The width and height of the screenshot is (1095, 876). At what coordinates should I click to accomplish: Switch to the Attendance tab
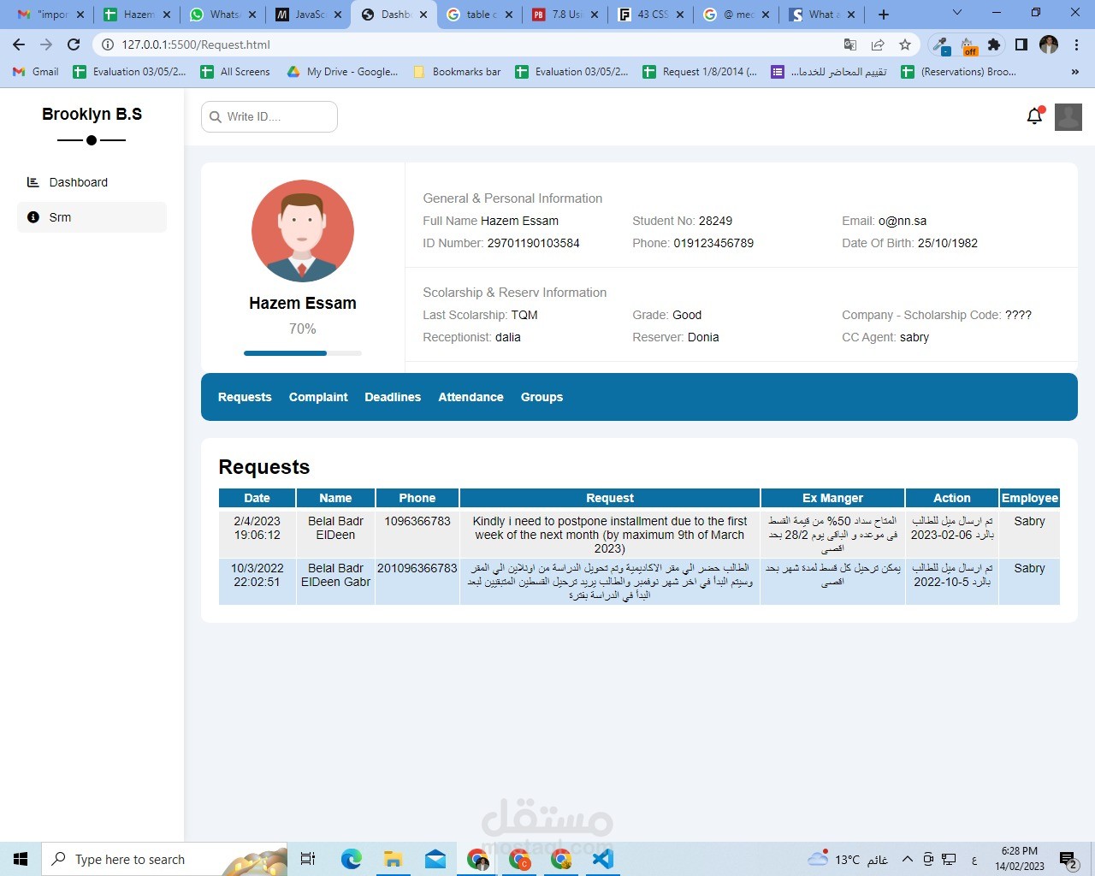471,397
